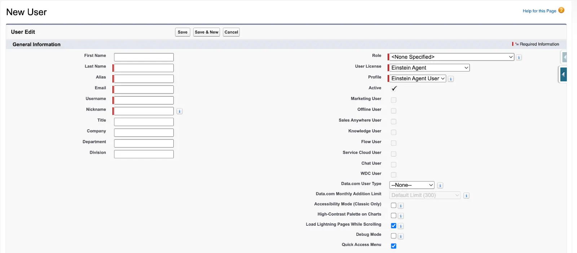The height and width of the screenshot is (253, 577).
Task: Tick the Flow User checkbox
Action: pyautogui.click(x=393, y=143)
